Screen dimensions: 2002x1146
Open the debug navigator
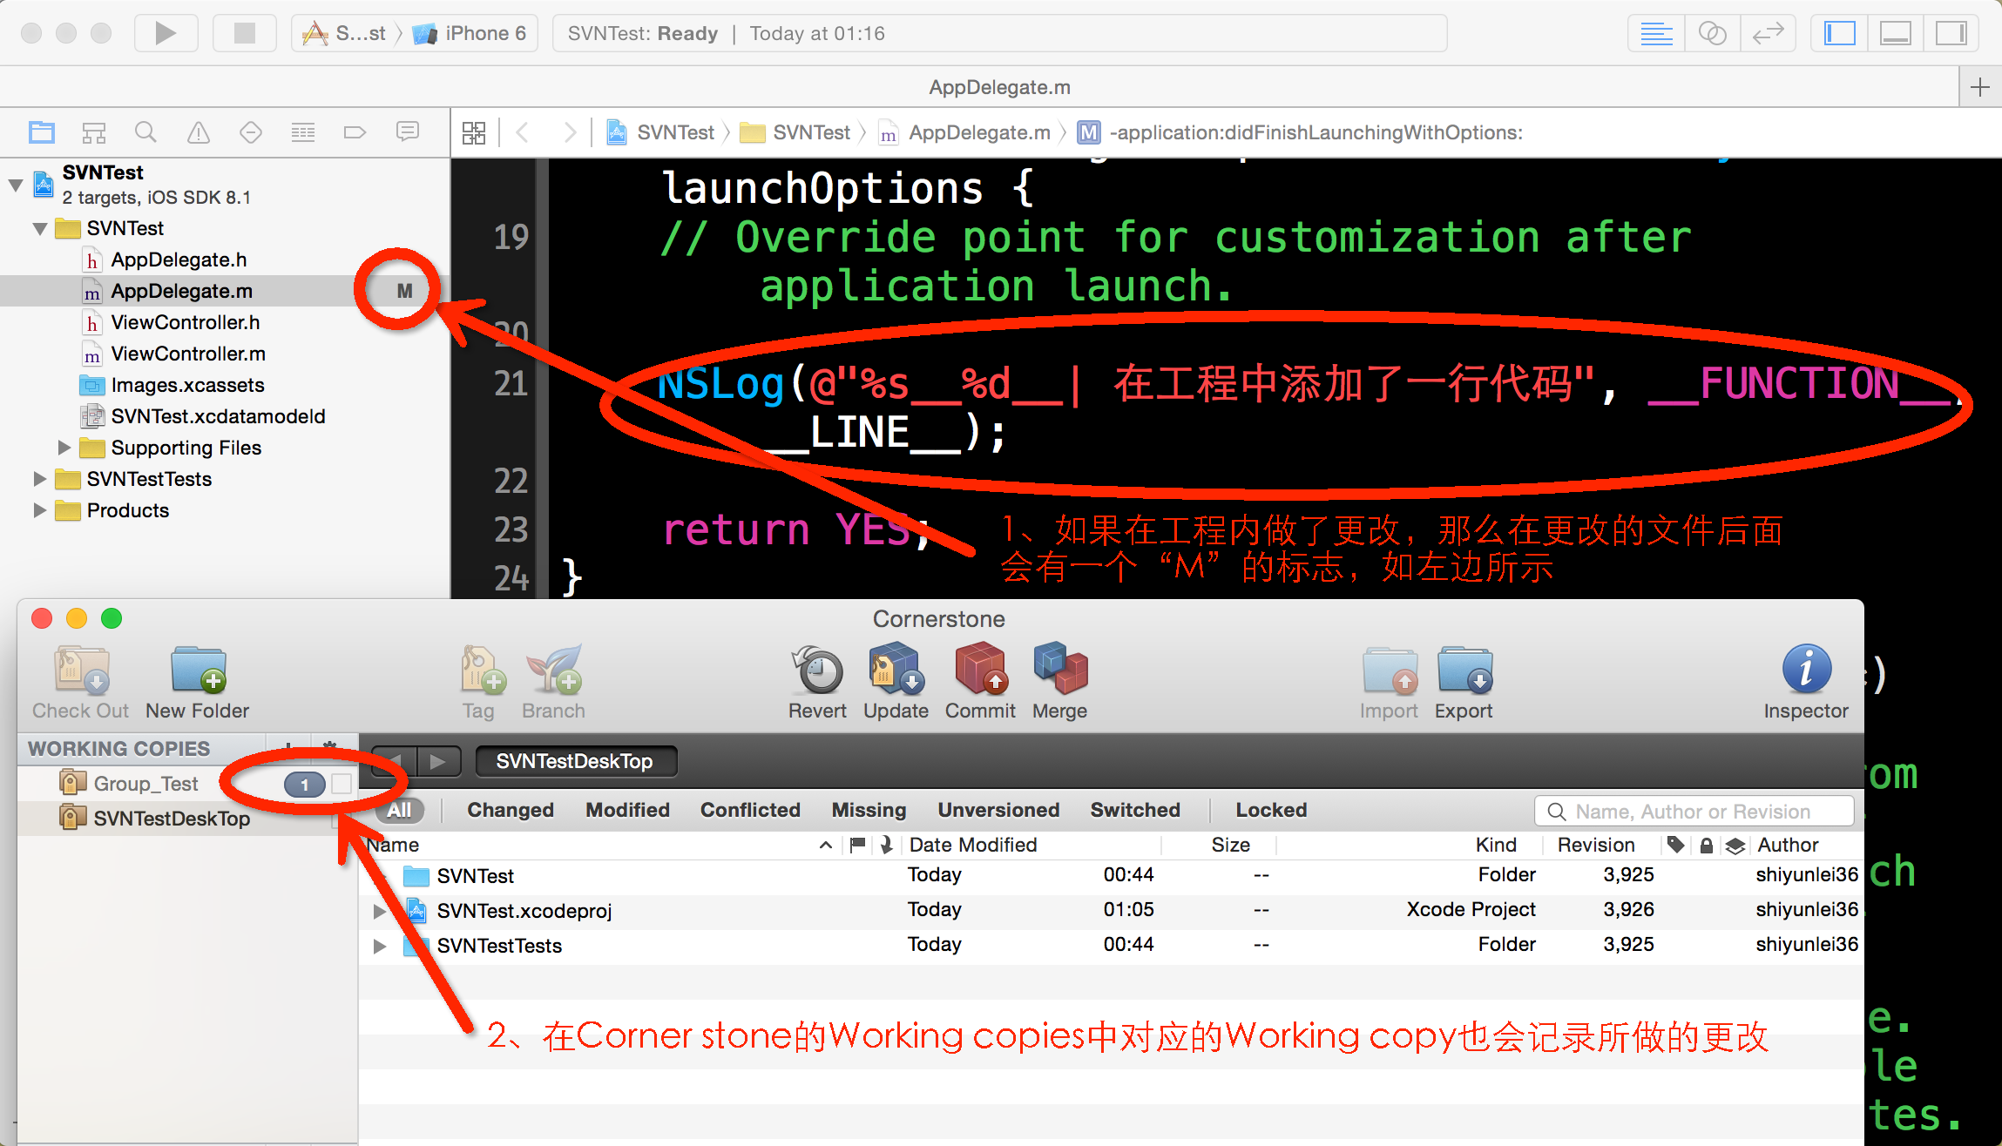[303, 132]
